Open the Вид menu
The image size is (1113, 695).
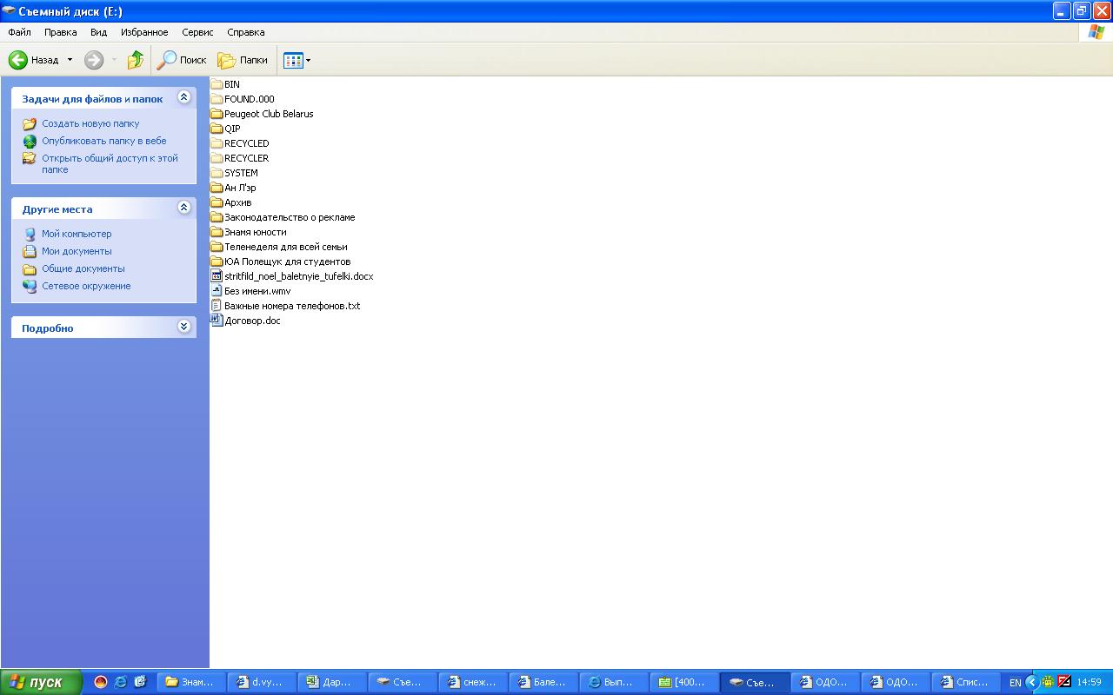point(99,32)
